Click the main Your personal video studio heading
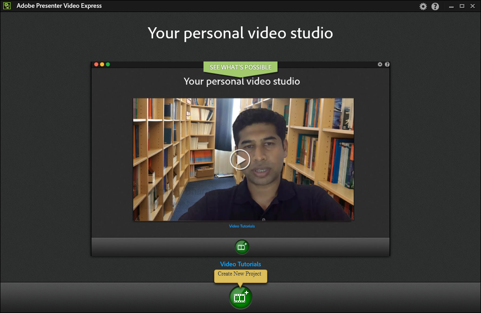 click(240, 33)
